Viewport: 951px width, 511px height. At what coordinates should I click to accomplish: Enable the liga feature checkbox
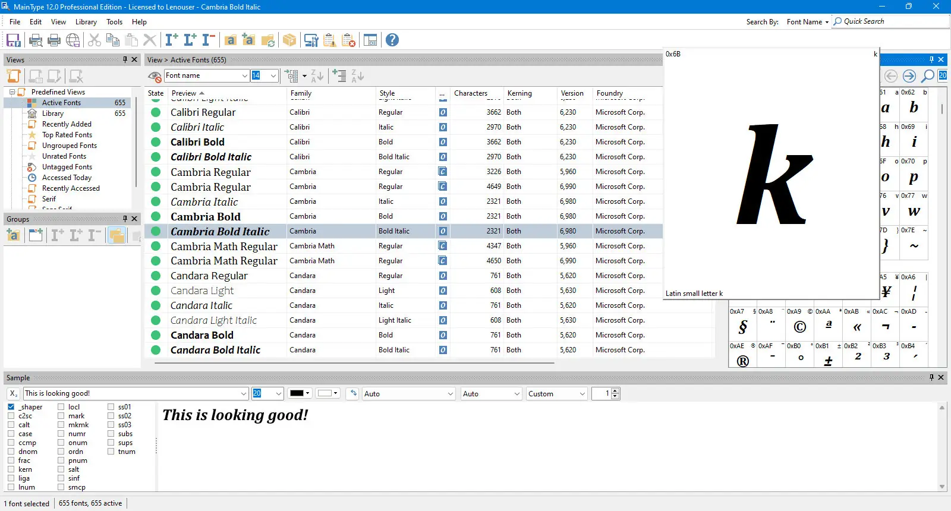coord(11,478)
